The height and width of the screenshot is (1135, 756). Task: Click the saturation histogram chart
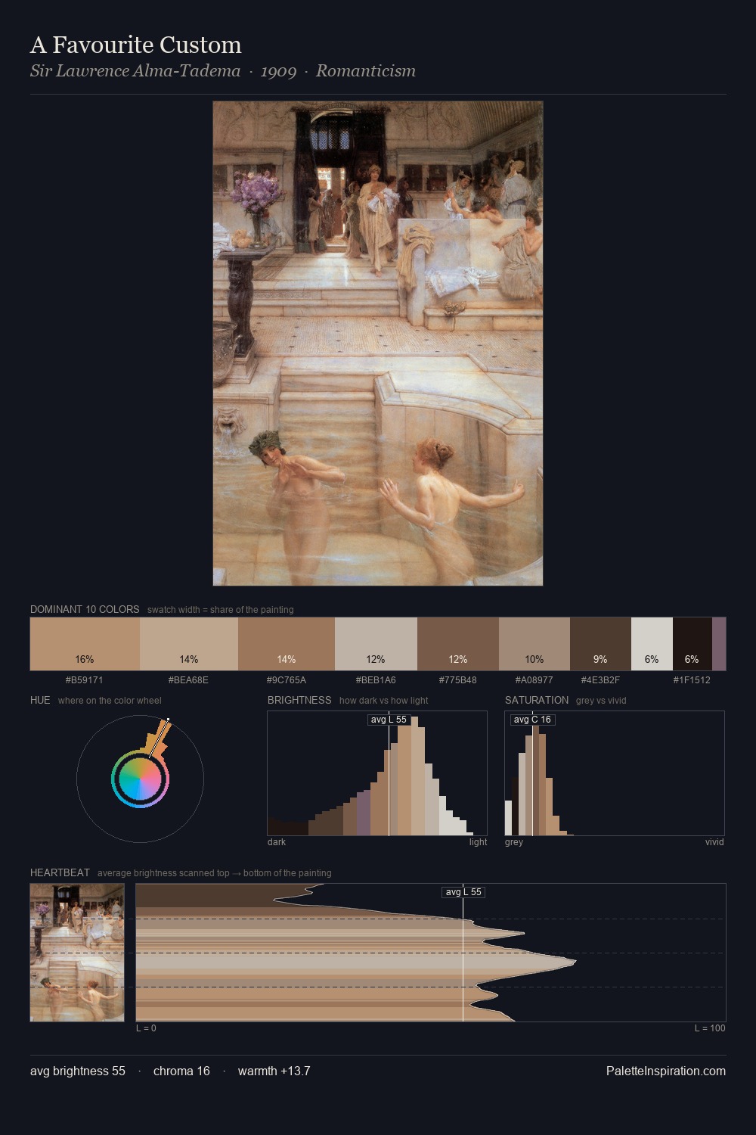[615, 773]
